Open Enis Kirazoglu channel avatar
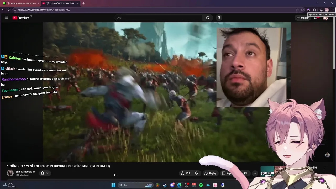The height and width of the screenshot is (189, 336). tap(10, 173)
